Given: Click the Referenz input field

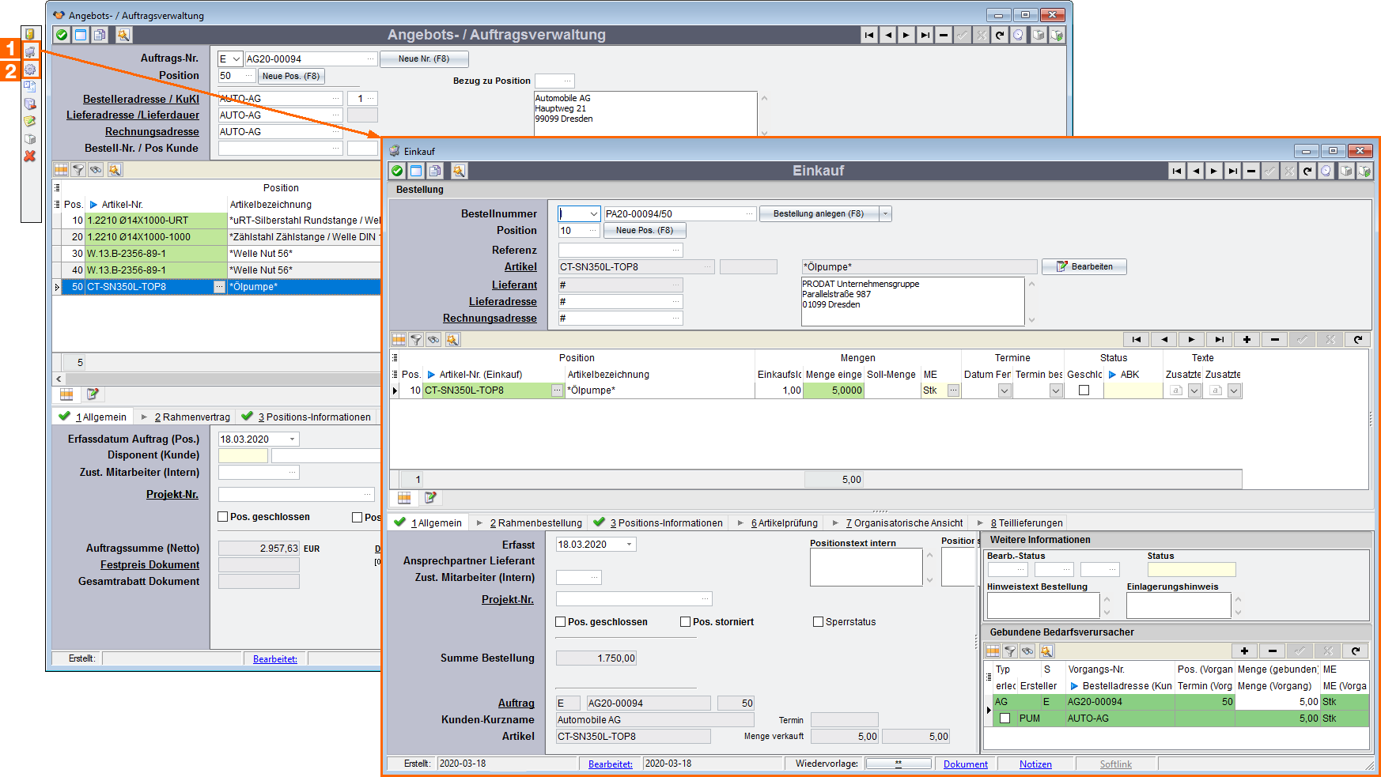Looking at the screenshot, I should [x=620, y=251].
